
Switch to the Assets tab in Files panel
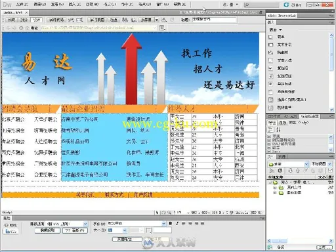click(x=282, y=157)
